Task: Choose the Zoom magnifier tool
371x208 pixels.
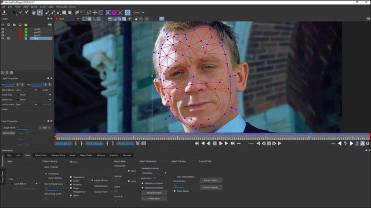Action: (40, 13)
